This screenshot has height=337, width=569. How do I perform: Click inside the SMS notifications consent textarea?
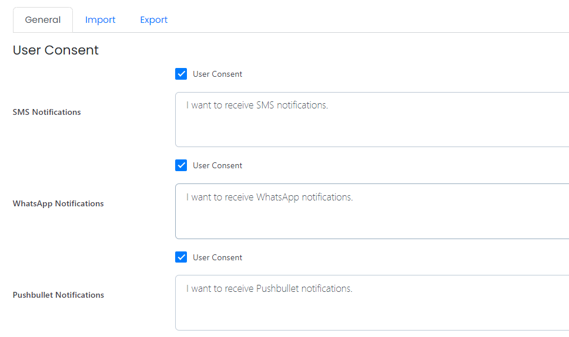(x=372, y=120)
